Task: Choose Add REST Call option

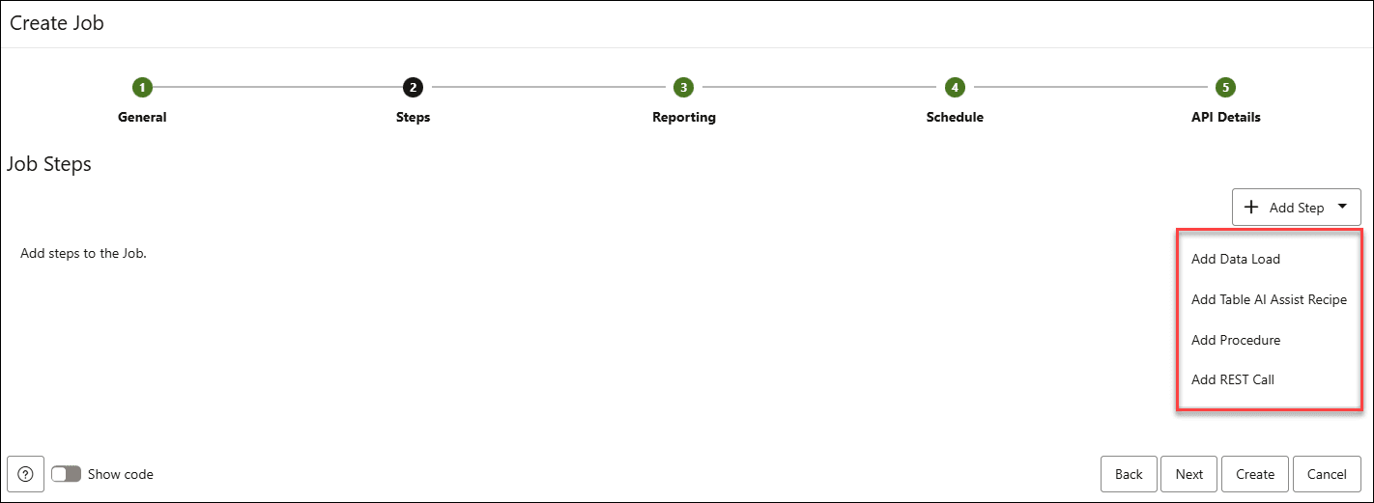Action: (x=1232, y=379)
